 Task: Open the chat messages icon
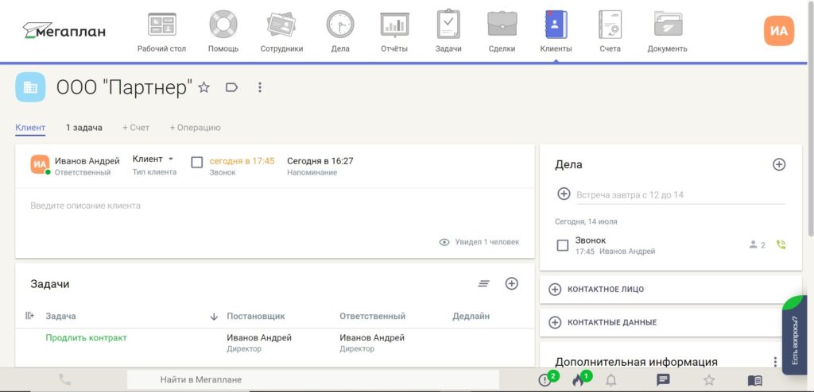point(663,380)
